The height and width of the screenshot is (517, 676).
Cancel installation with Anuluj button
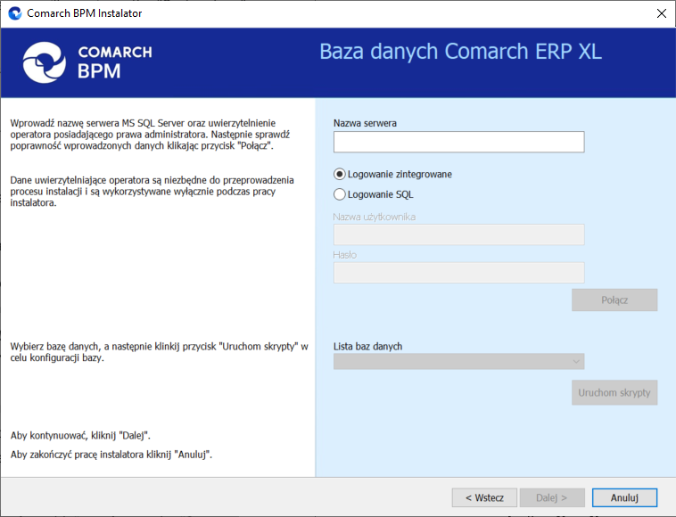[x=624, y=497]
